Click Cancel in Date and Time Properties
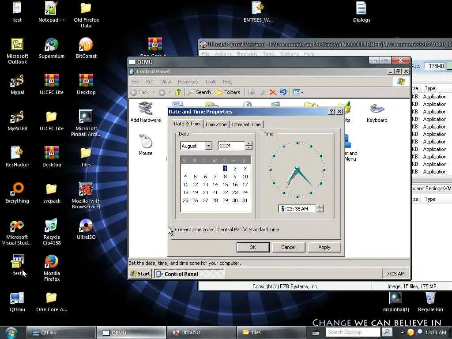452x339 pixels. click(x=288, y=247)
